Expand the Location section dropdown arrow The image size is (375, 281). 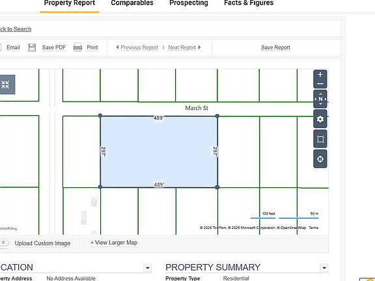point(148,268)
